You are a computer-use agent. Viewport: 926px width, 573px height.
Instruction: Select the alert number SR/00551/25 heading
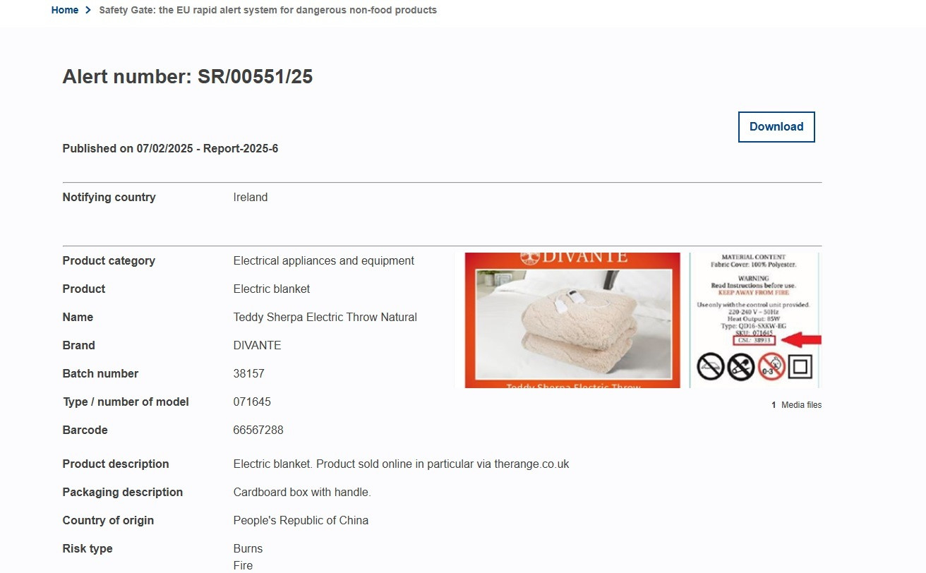point(188,77)
